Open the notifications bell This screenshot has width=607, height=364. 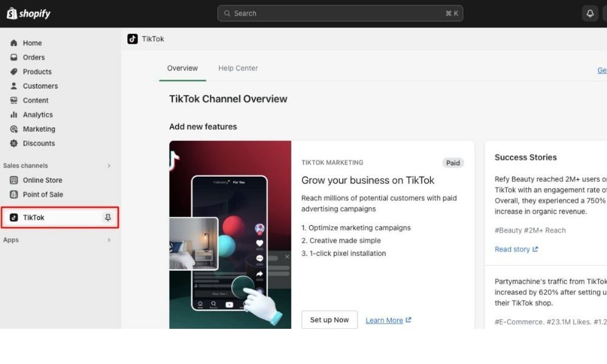[590, 13]
